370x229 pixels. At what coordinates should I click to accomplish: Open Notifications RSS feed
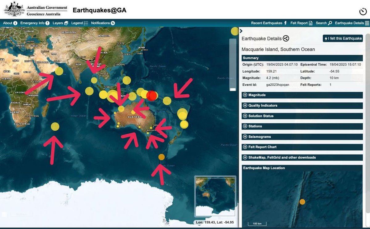click(x=103, y=23)
